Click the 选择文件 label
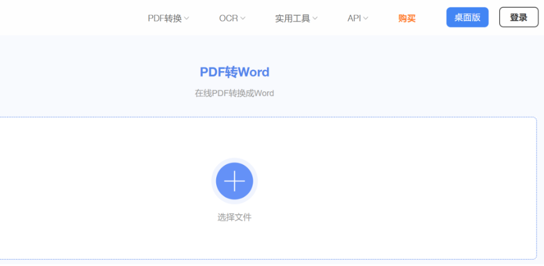This screenshot has width=544, height=266. 235,217
